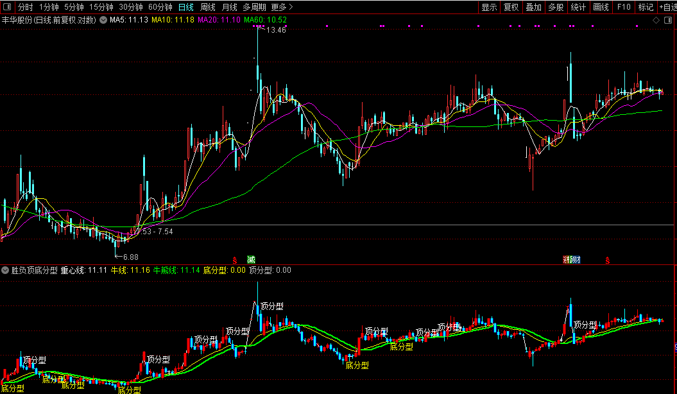Toggle the right panel icon below toolbar
The height and width of the screenshot is (394, 677).
coord(669,20)
